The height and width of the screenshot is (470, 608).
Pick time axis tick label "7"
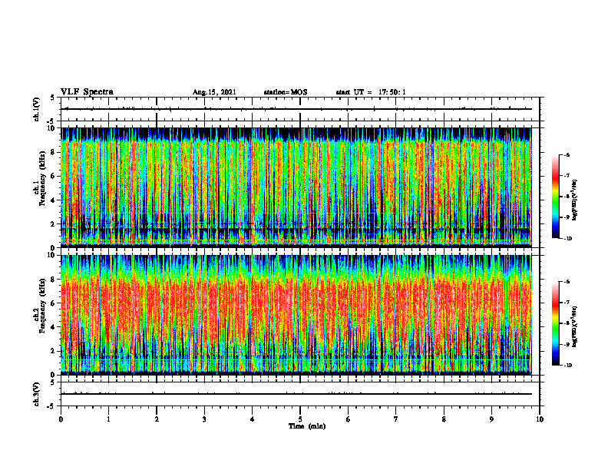point(396,419)
